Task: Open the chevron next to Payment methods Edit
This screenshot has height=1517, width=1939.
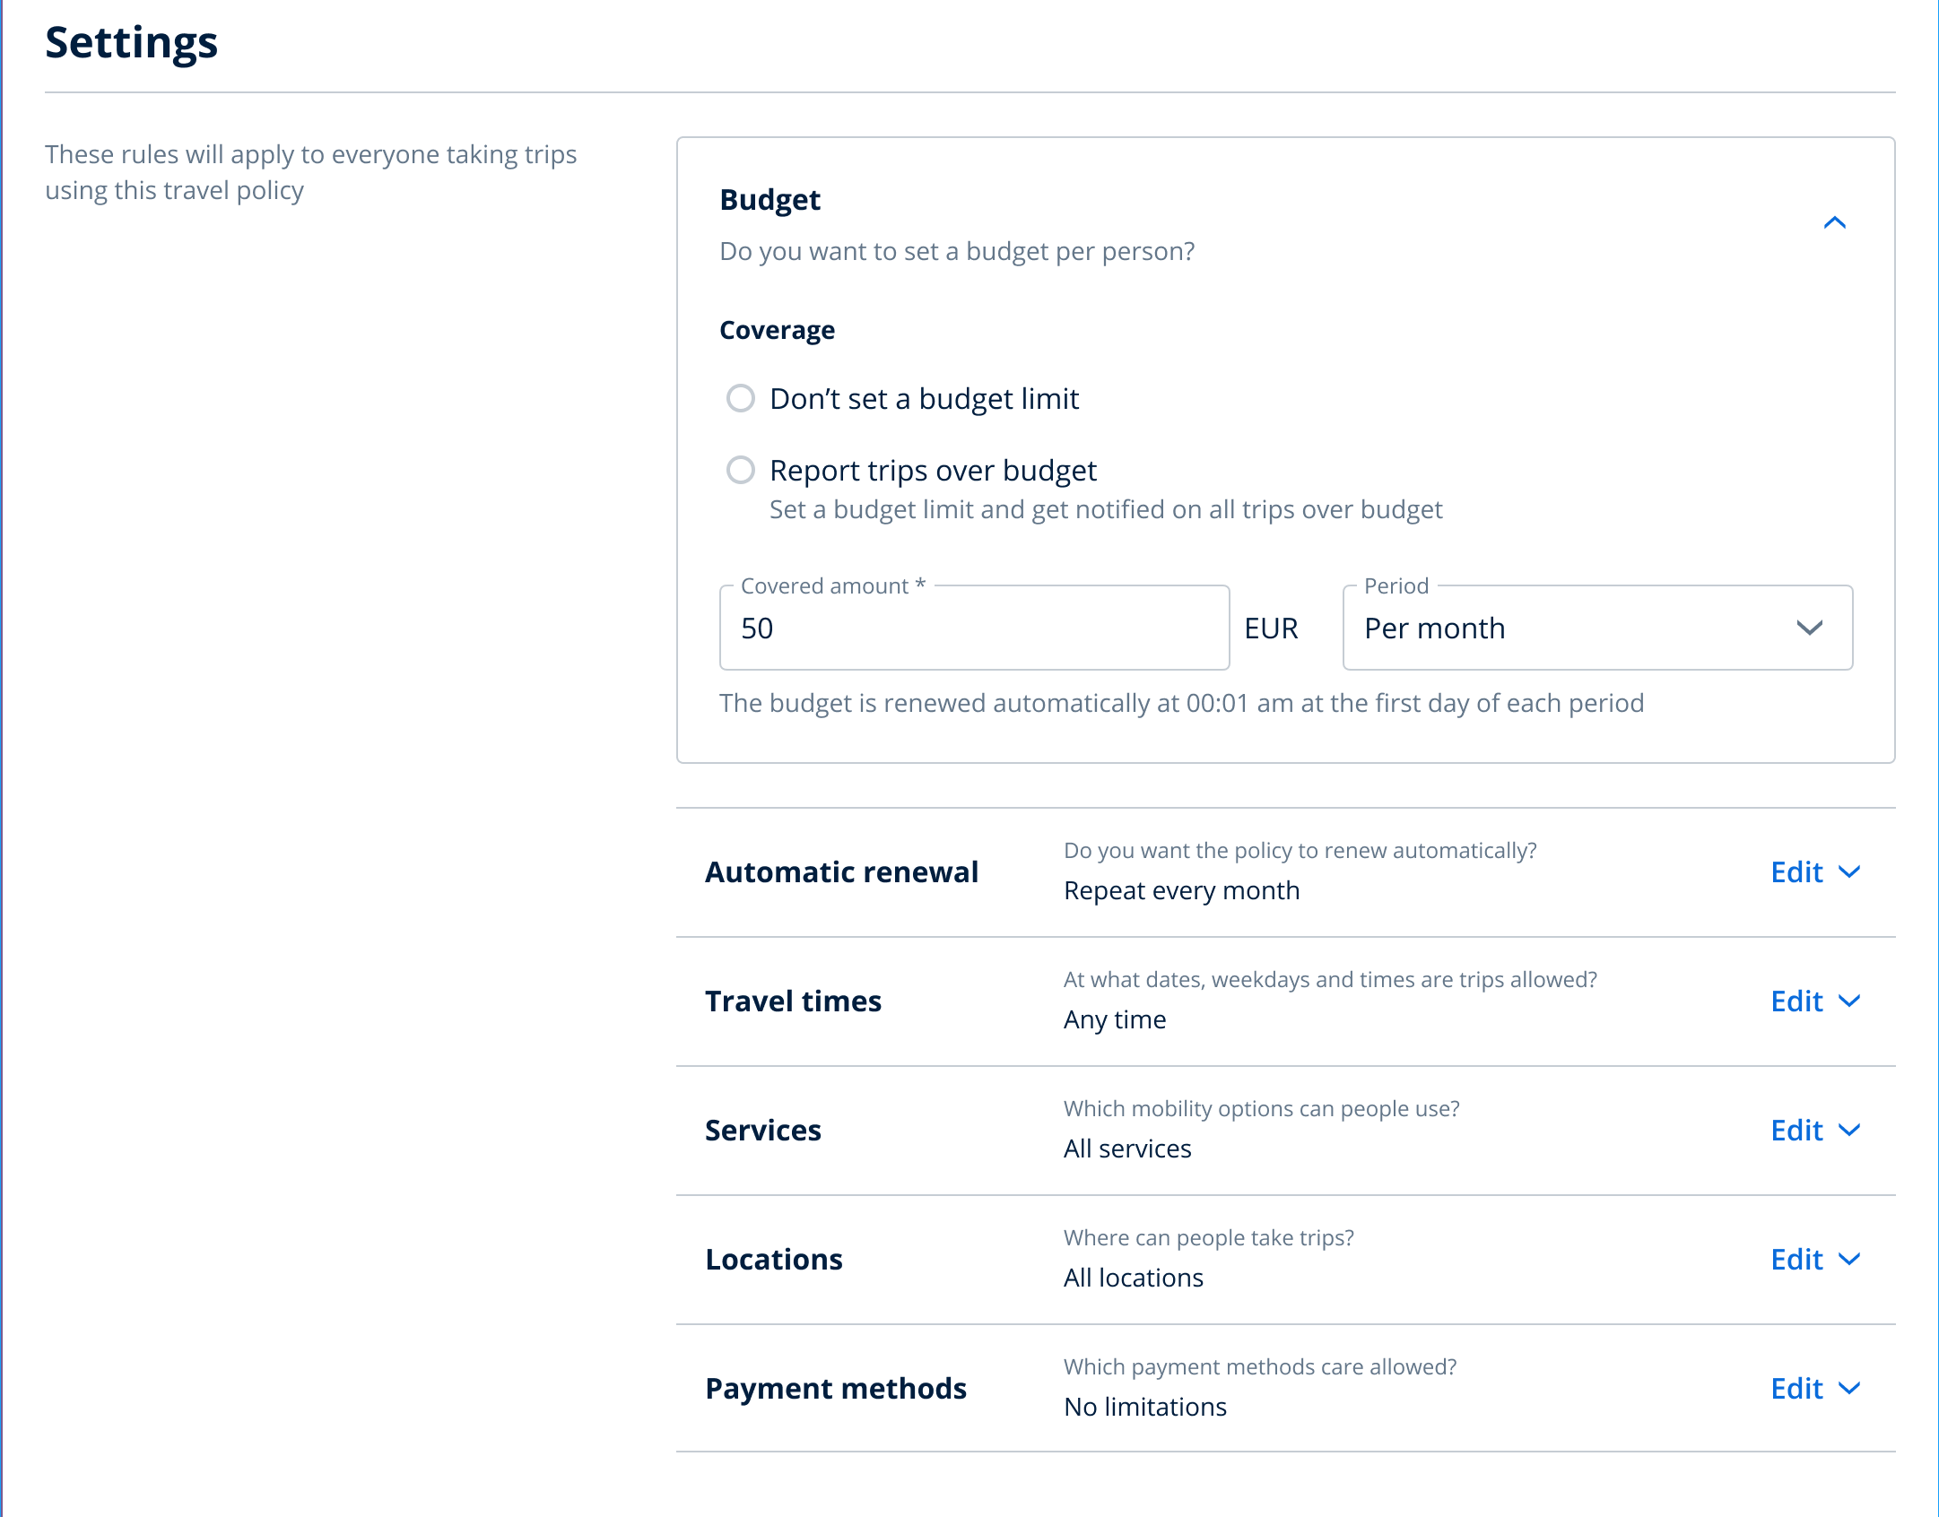Action: 1850,1389
